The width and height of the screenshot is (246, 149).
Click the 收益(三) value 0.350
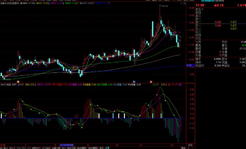[x=218, y=66]
